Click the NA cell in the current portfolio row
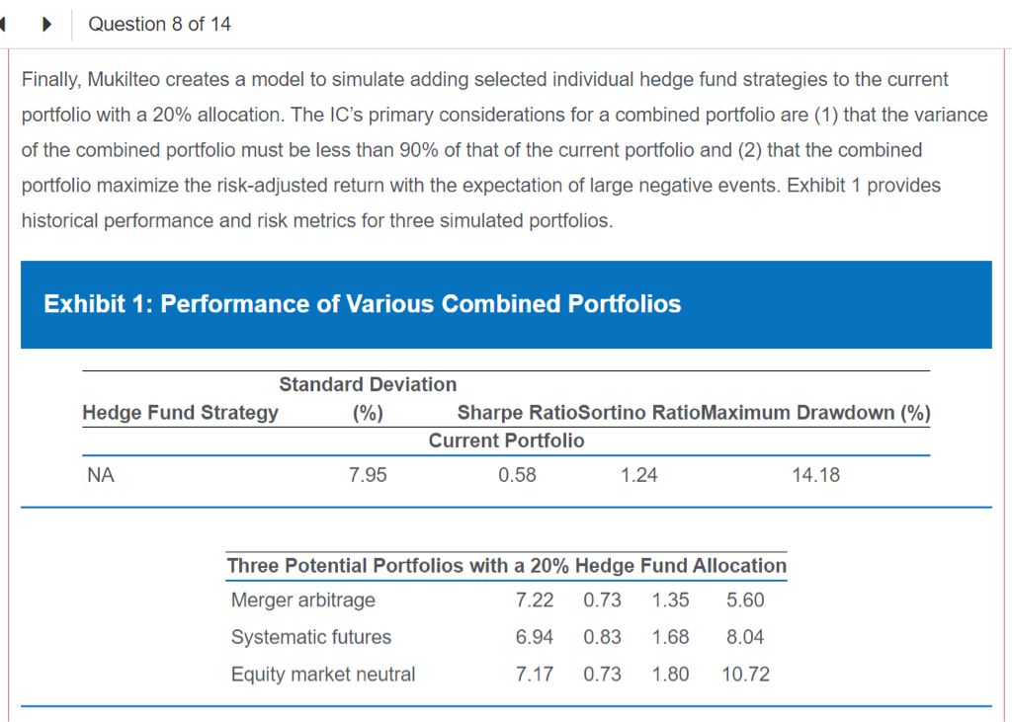This screenshot has width=1012, height=722. 100,475
